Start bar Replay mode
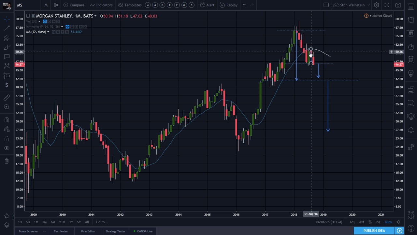 pyautogui.click(x=229, y=5)
